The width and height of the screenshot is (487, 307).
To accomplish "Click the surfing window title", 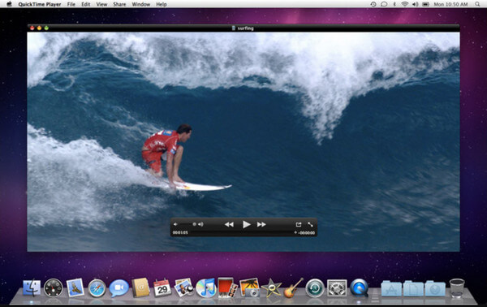I will coord(245,28).
